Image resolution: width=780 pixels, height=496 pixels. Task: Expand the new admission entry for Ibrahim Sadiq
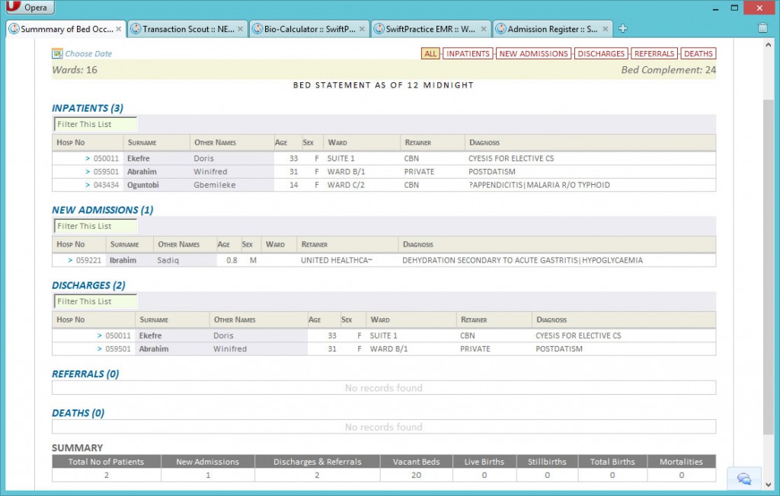pos(69,259)
